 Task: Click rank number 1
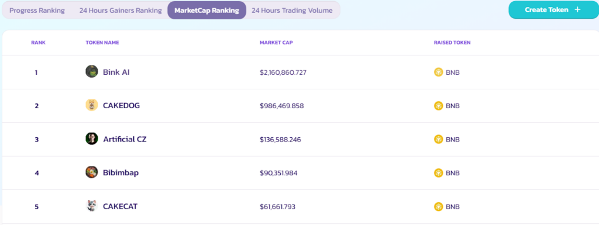coord(36,72)
